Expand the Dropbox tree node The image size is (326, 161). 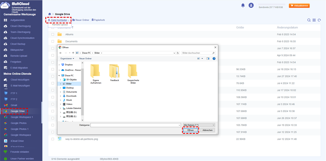59,64
